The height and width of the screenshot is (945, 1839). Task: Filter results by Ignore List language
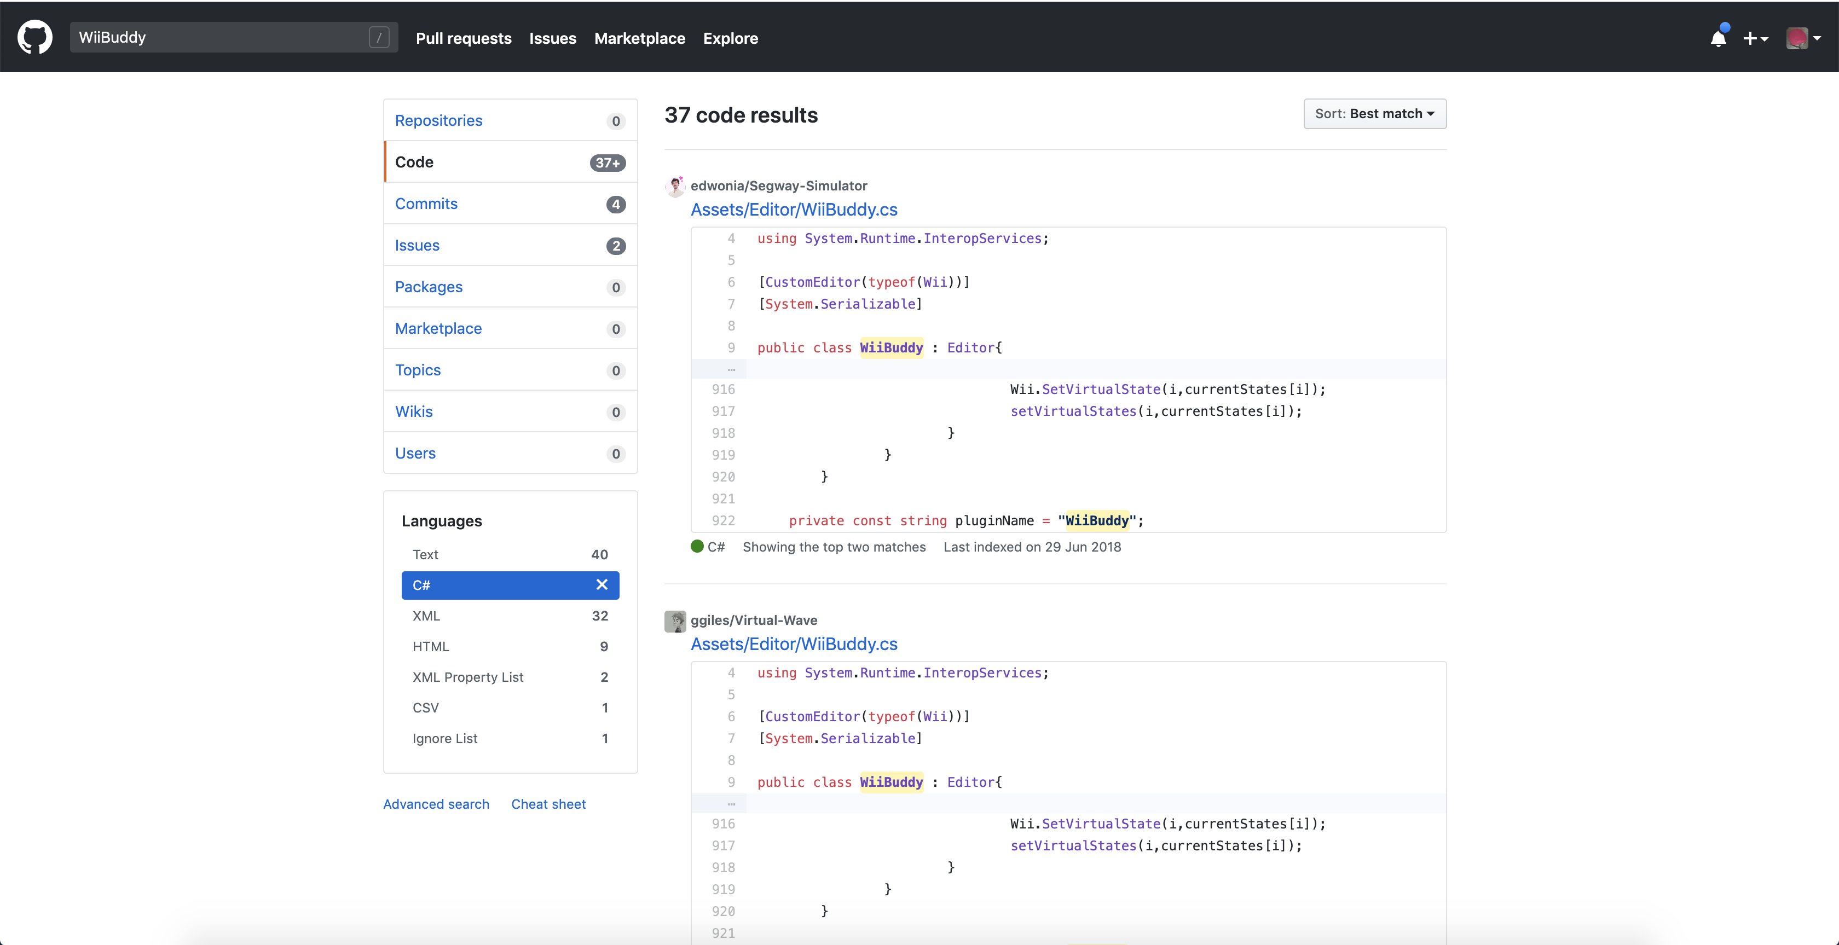(x=510, y=739)
